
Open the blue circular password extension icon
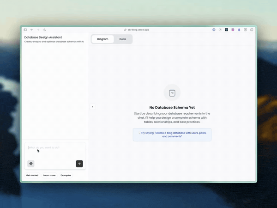pyautogui.click(x=214, y=30)
